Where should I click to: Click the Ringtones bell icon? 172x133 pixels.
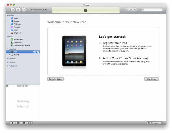coord(12,33)
